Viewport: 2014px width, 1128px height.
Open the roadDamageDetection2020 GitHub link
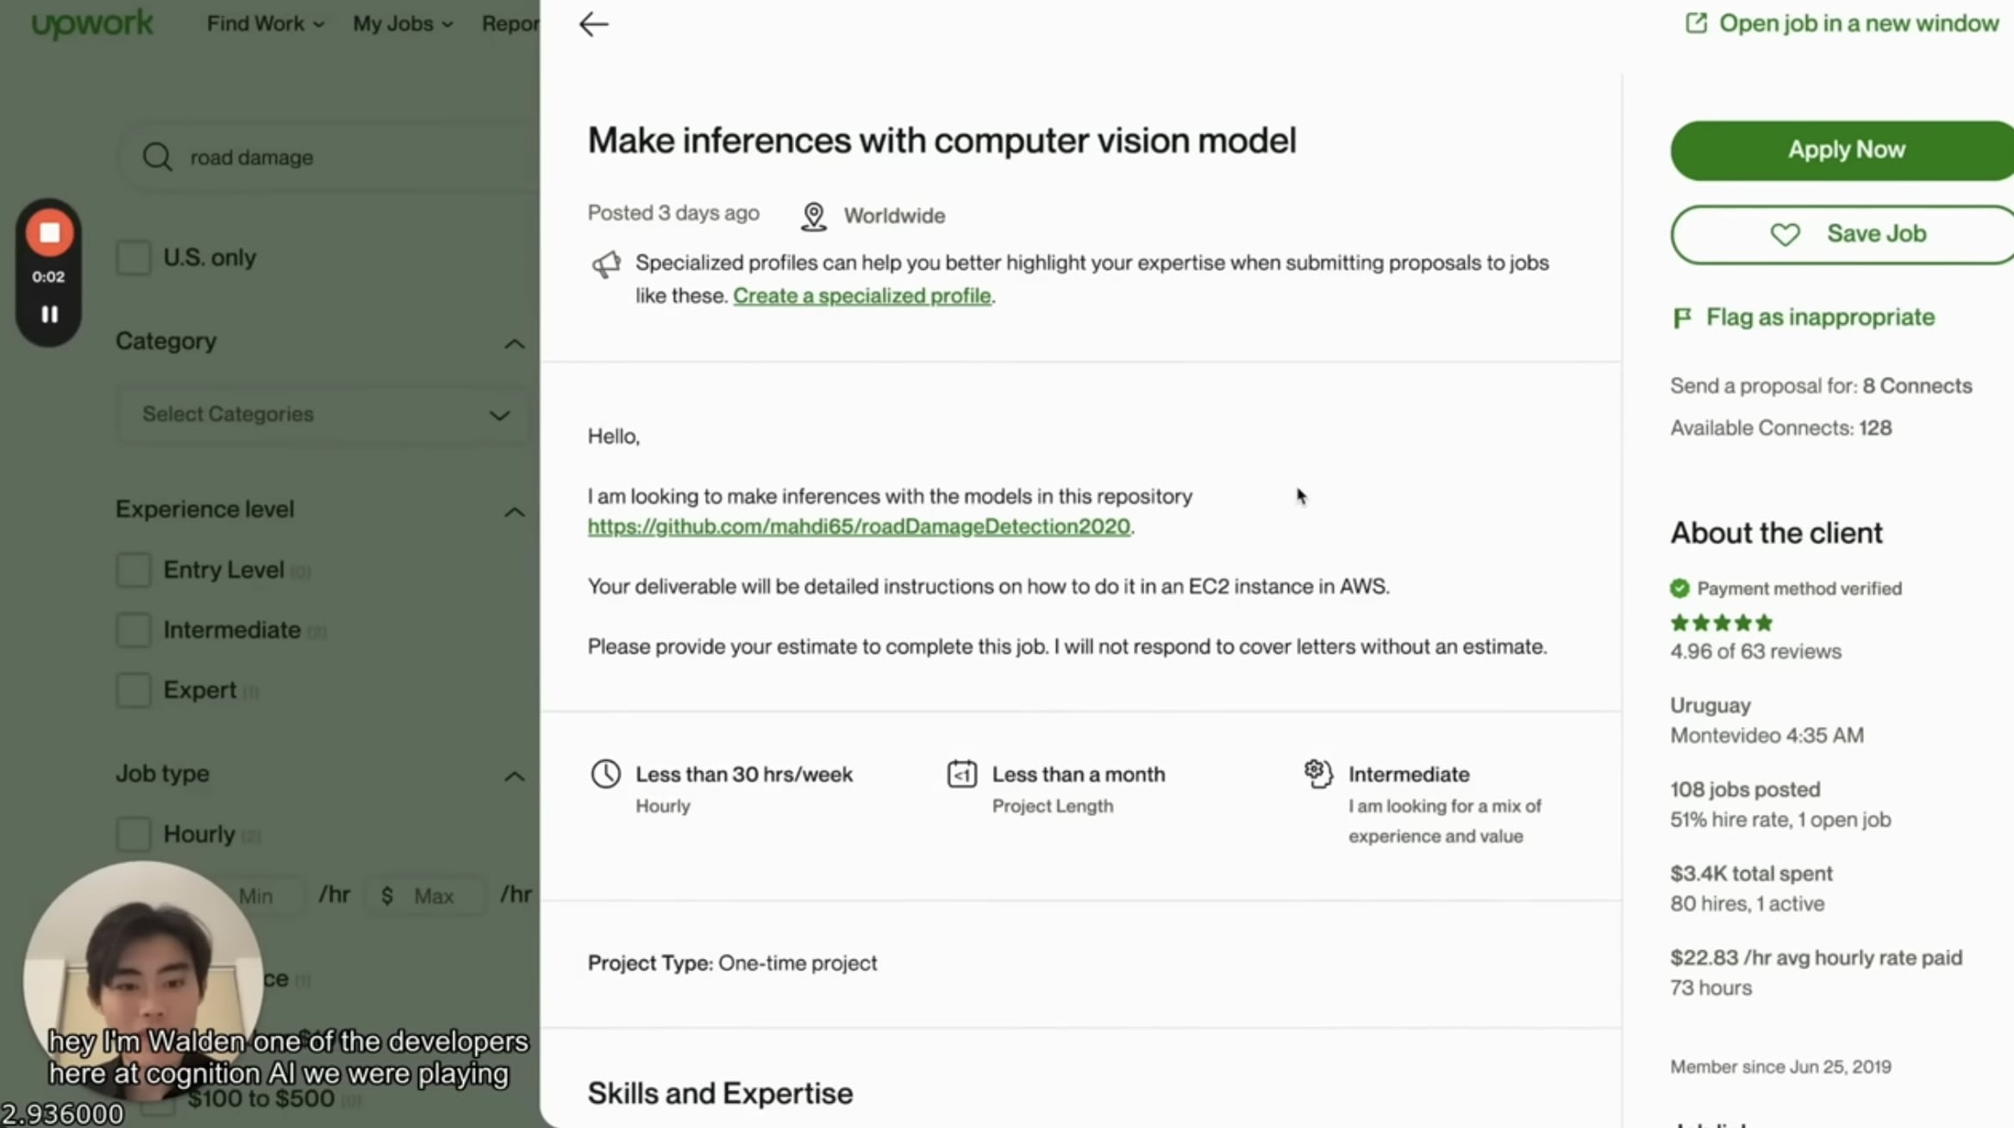[859, 526]
